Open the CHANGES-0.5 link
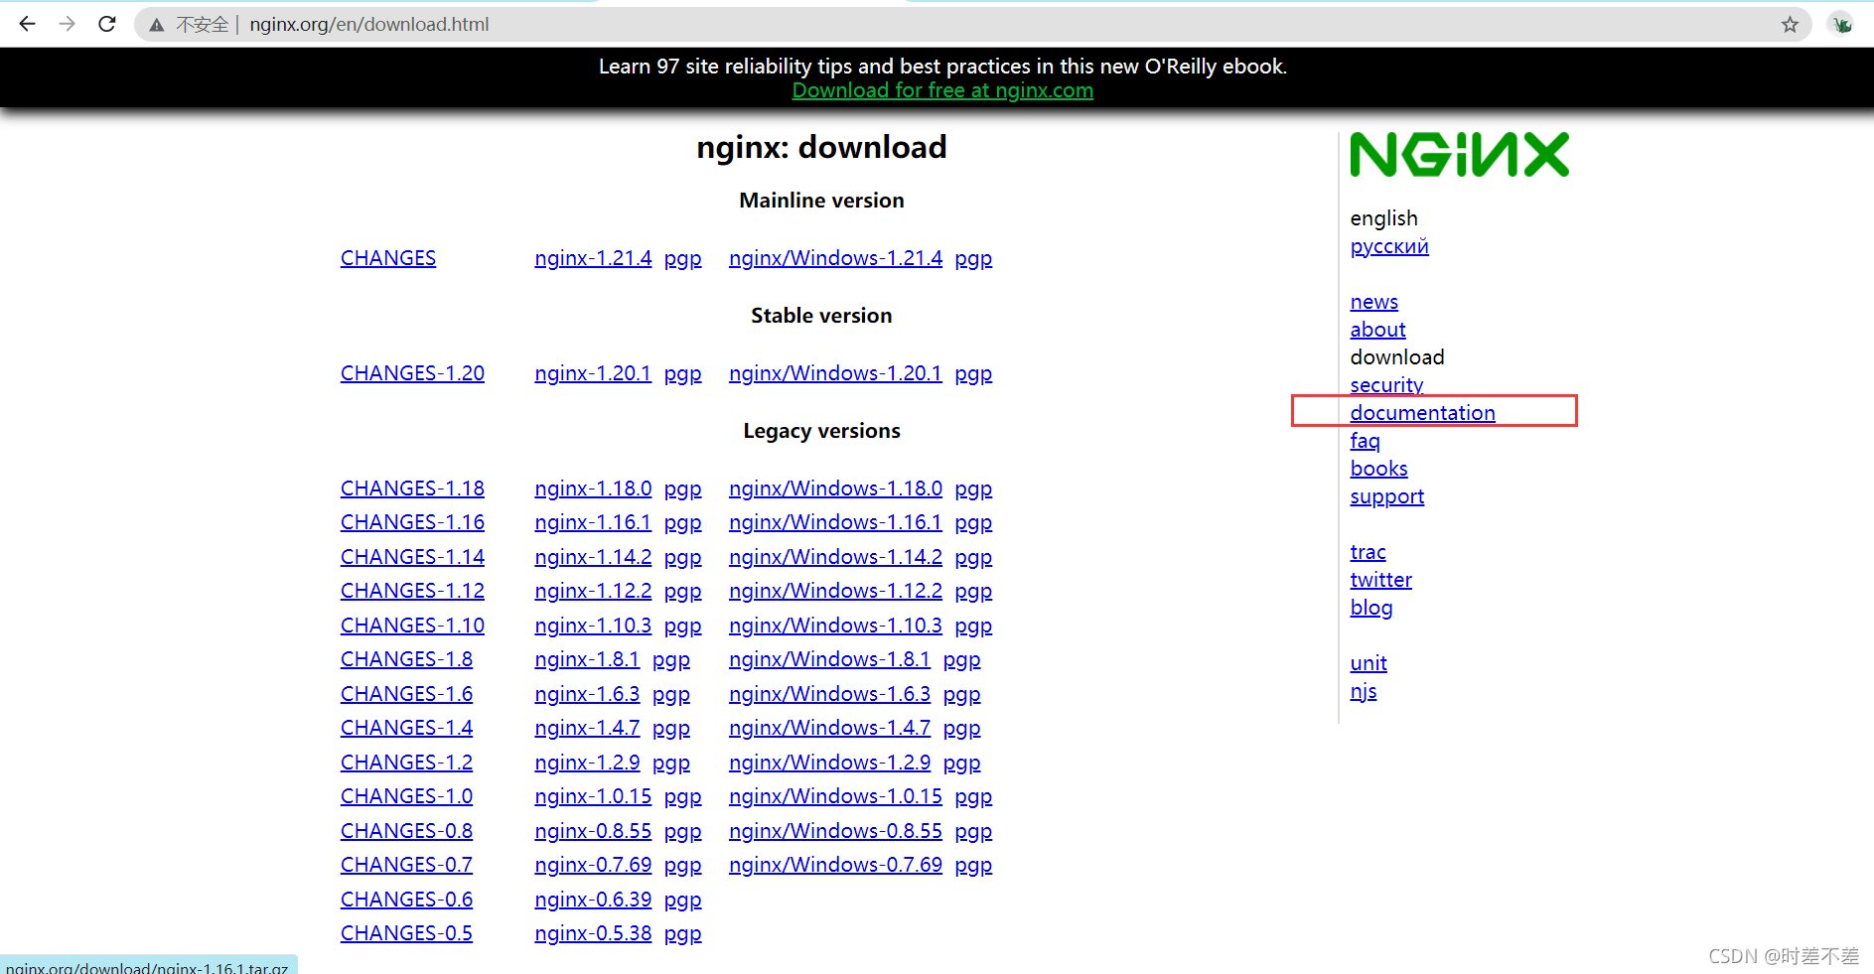The width and height of the screenshot is (1874, 974). [406, 933]
